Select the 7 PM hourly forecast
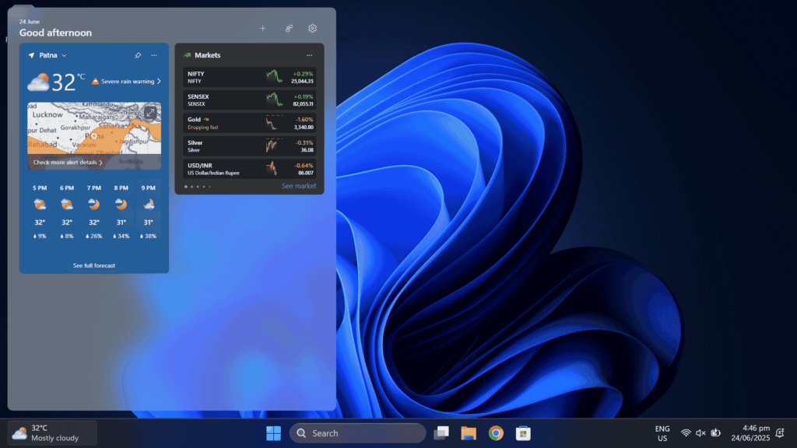The height and width of the screenshot is (448, 797). pyautogui.click(x=94, y=212)
